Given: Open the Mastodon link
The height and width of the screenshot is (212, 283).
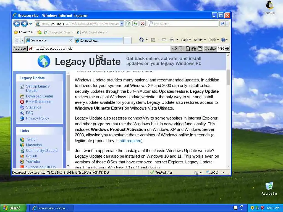Looking at the screenshot, I should tap(34, 145).
